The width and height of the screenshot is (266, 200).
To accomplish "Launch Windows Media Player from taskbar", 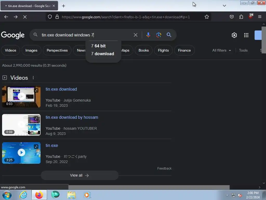I will click(x=88, y=195).
